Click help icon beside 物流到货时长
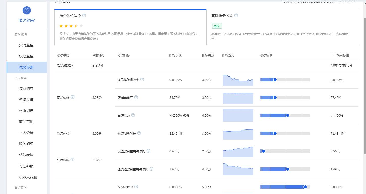The image size is (366, 194). [x=139, y=133]
